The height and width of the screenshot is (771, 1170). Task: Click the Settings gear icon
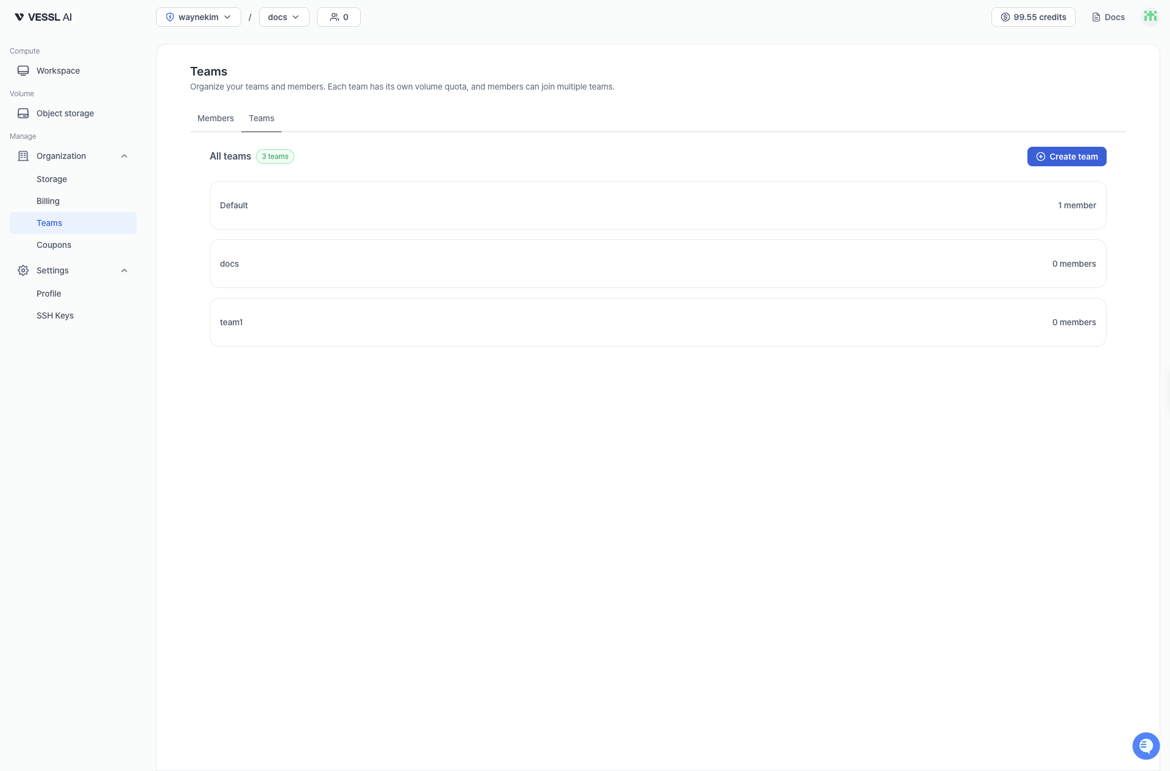tap(23, 270)
